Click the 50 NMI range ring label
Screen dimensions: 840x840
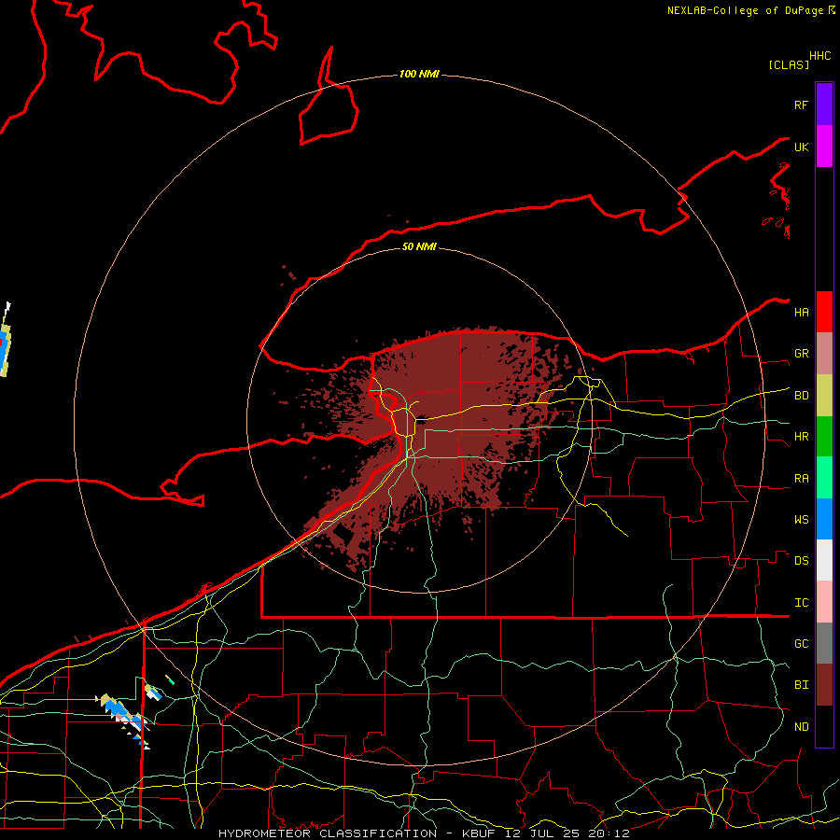point(419,246)
